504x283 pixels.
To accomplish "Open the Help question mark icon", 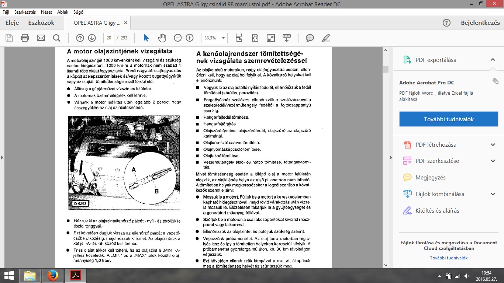I will point(446,23).
